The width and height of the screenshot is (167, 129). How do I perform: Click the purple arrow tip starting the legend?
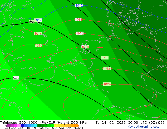pos(6,126)
